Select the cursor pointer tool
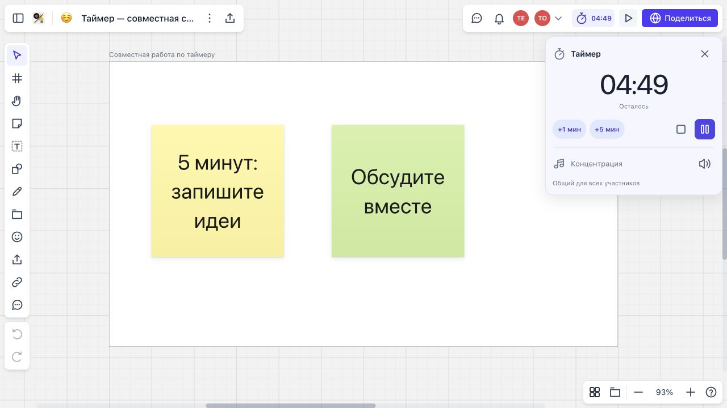727x408 pixels. [17, 55]
